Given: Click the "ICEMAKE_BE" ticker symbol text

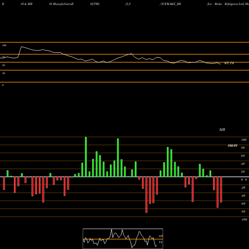Looking at the screenshot, I should tap(171, 4).
